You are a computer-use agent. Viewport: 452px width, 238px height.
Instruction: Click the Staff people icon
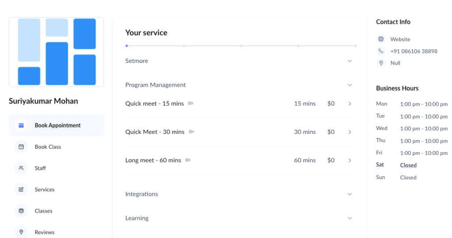[21, 168]
